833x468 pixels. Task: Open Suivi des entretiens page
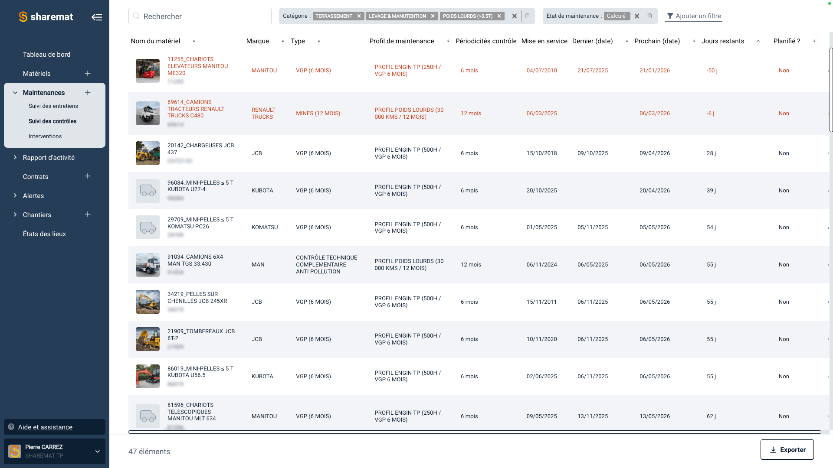[x=53, y=106]
